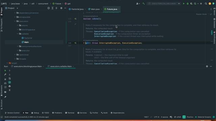Toggle Reader Mode in the editor
Image resolution: width=216 pixels, height=121 pixels.
point(201,14)
